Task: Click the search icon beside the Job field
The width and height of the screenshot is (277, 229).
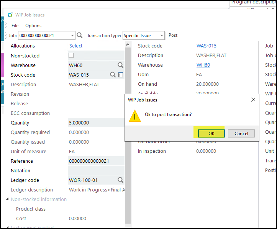Action: point(80,36)
